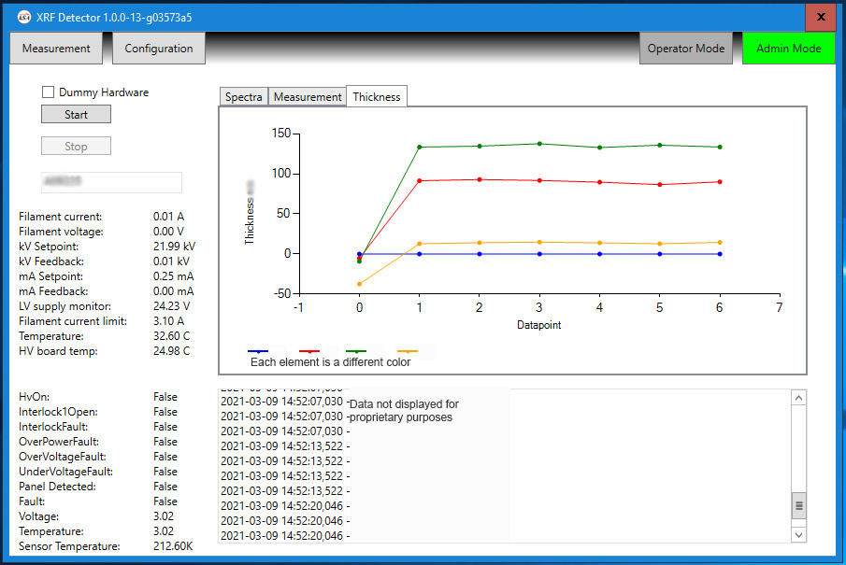Image resolution: width=846 pixels, height=565 pixels.
Task: Click the 'mA Feedback:' label
Action: point(53,291)
